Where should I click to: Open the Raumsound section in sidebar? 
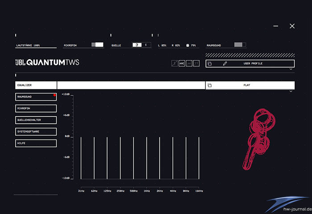coord(36,97)
